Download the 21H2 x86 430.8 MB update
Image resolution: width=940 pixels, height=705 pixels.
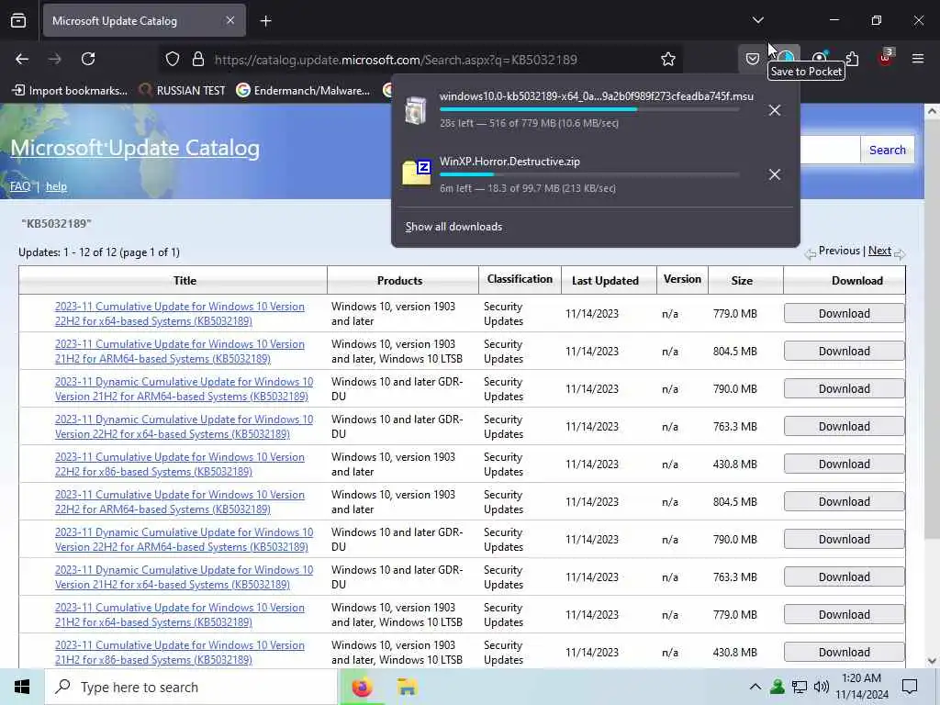point(845,653)
